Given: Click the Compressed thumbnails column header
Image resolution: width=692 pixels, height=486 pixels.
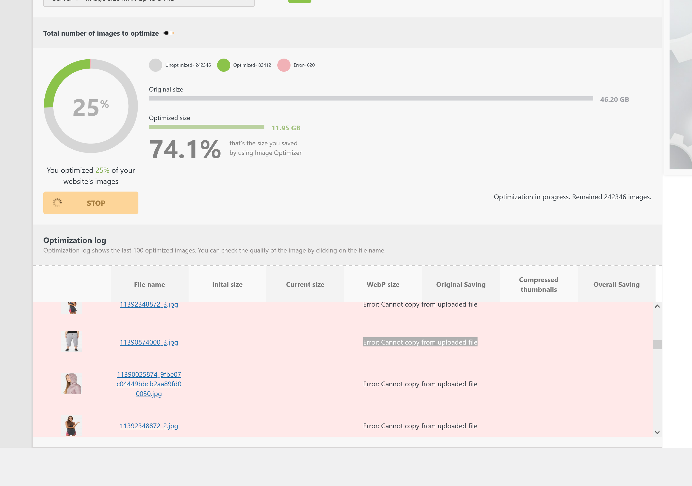Looking at the screenshot, I should (539, 284).
